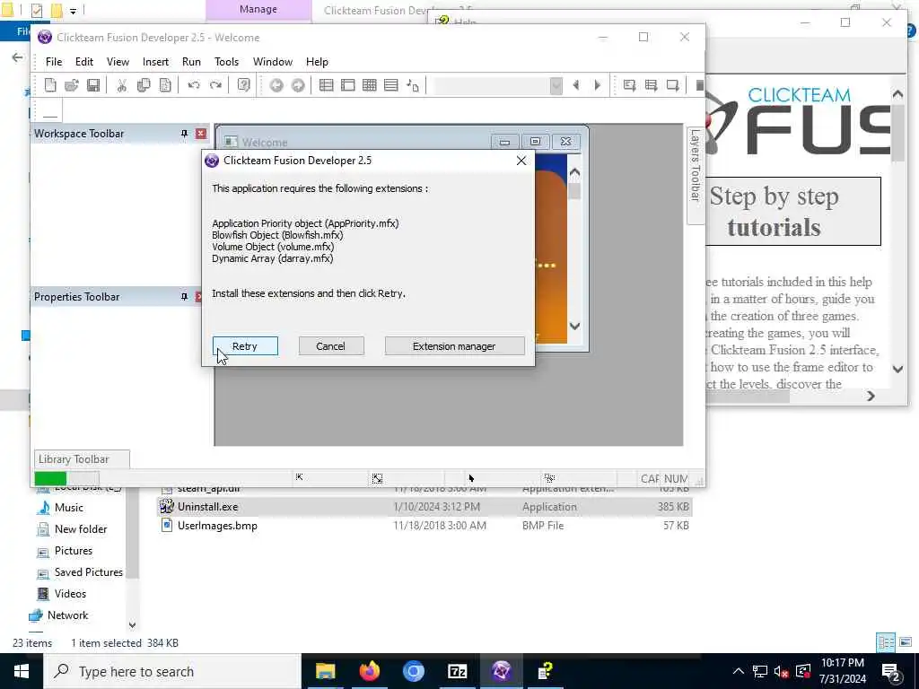Screen dimensions: 919x689
Task: Close the Workspace Toolbar panel
Action: (200, 134)
